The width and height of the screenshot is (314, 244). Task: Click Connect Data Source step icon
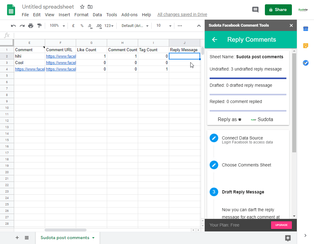coord(214,138)
